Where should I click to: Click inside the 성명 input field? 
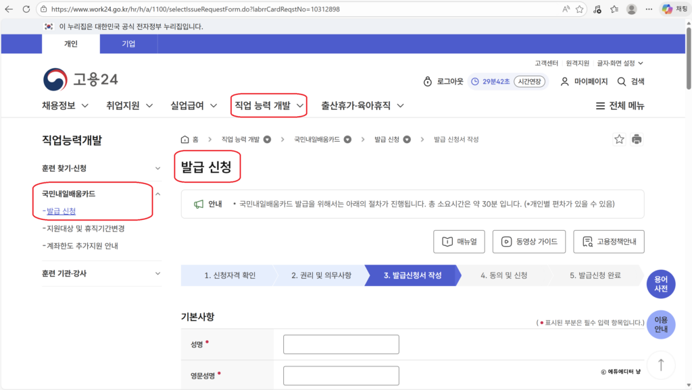tap(341, 344)
